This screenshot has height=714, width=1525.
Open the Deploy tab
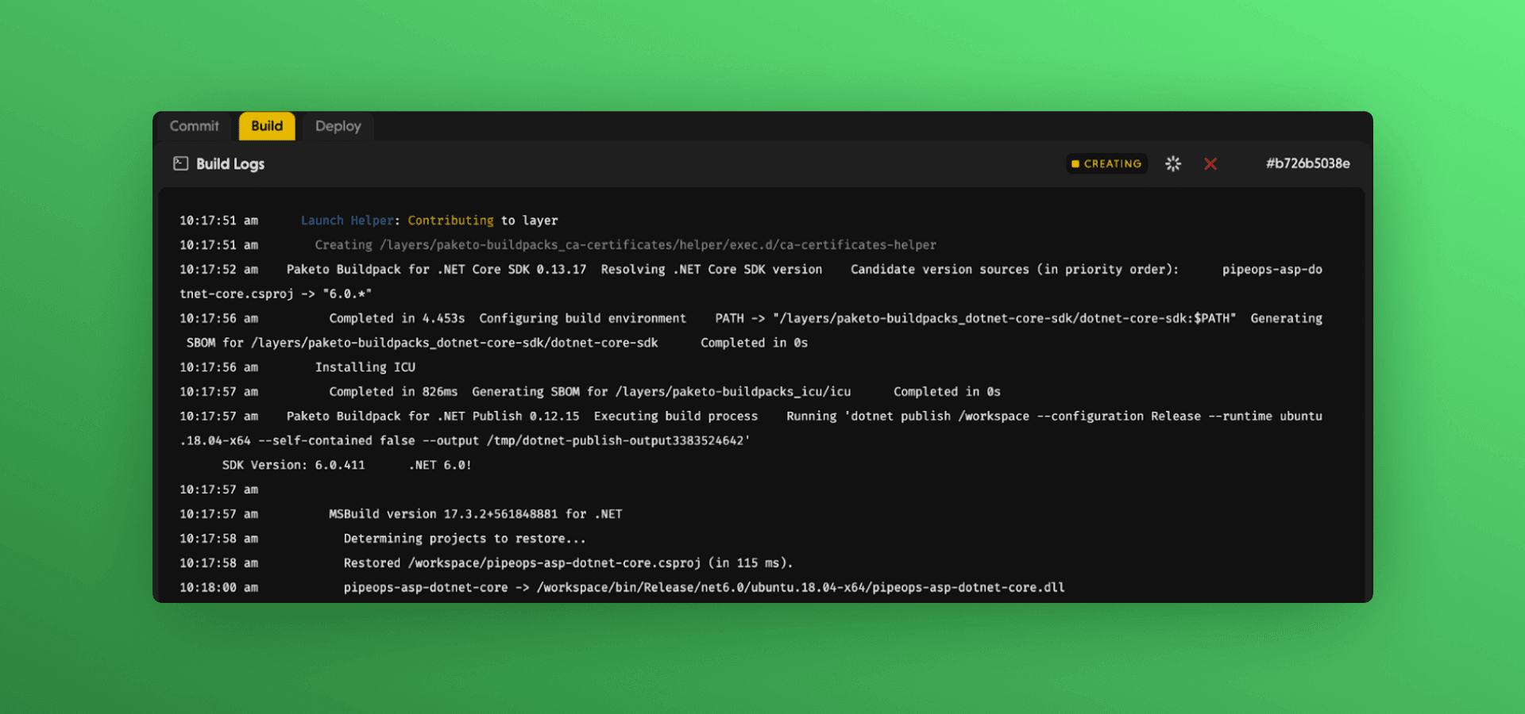tap(338, 126)
